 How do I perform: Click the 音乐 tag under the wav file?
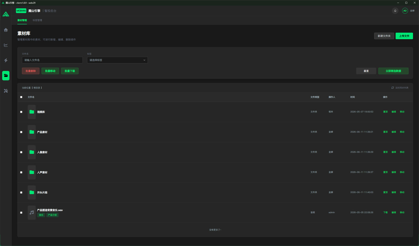pyautogui.click(x=41, y=215)
